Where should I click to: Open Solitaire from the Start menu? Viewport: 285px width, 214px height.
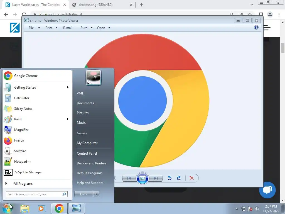[x=37, y=151]
